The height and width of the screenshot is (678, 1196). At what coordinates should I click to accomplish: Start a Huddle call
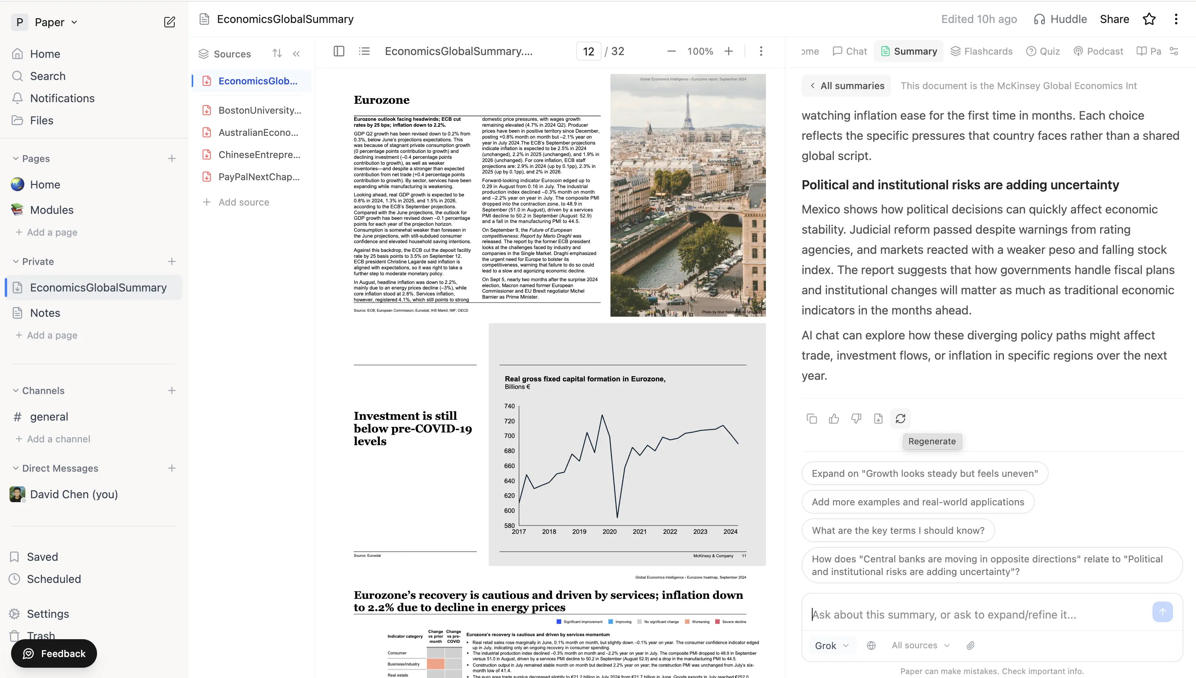[x=1060, y=19]
